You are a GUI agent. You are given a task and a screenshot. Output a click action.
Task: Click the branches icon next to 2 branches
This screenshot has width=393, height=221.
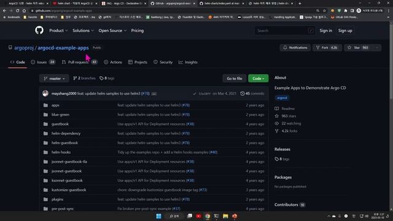pyautogui.click(x=75, y=79)
